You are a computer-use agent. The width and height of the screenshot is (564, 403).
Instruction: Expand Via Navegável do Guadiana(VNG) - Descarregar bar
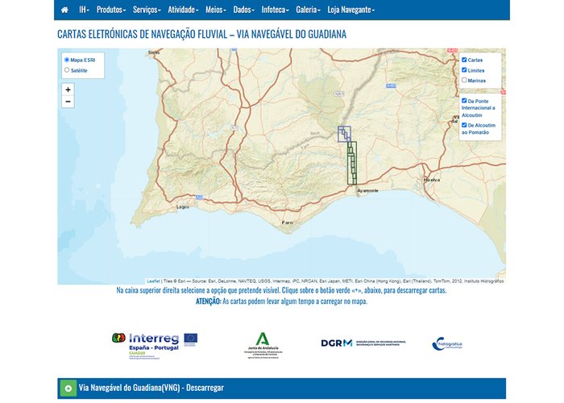282,388
